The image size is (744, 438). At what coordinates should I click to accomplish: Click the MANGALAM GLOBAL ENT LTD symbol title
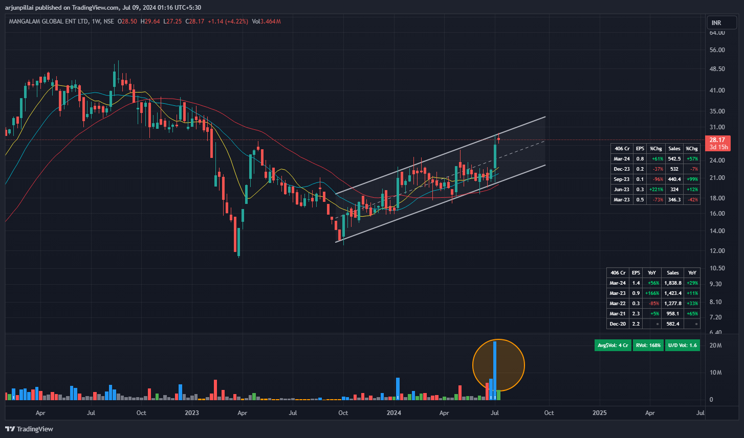(x=48, y=21)
